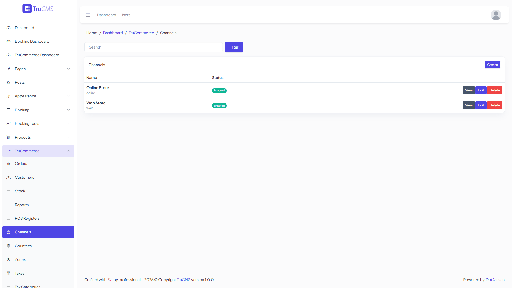Open the DotArtisan footer link

pyautogui.click(x=495, y=280)
